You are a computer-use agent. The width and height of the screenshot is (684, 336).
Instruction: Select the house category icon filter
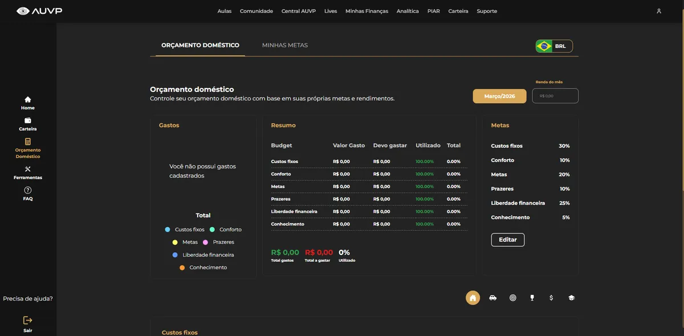pyautogui.click(x=473, y=298)
